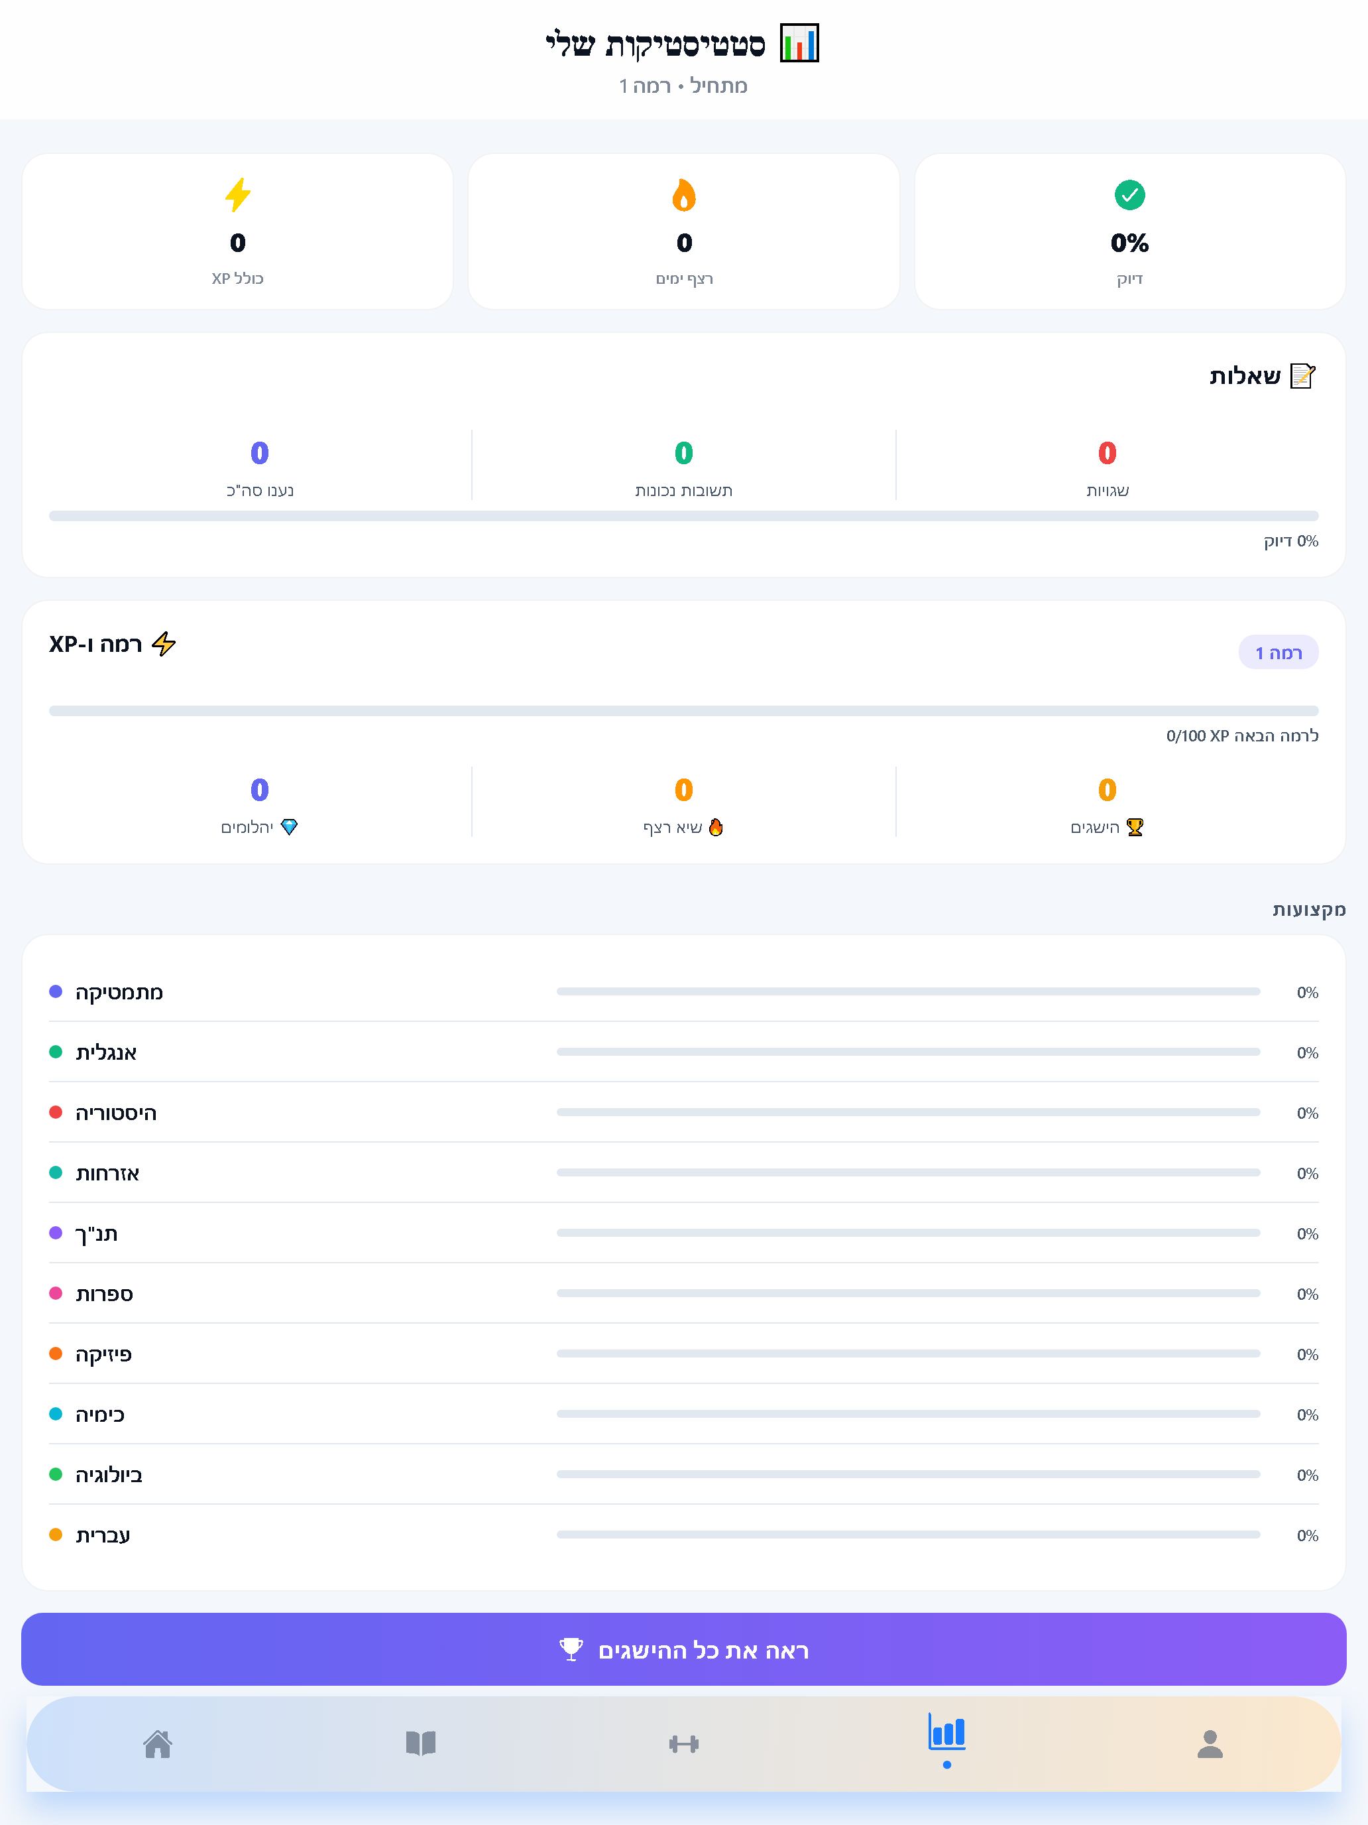Click the red wrong answers count
The image size is (1368, 1825).
[x=1107, y=453]
